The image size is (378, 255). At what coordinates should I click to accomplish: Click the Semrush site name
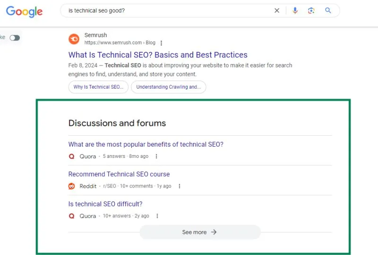pos(96,35)
